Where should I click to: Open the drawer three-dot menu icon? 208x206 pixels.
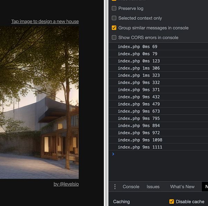click(115, 187)
